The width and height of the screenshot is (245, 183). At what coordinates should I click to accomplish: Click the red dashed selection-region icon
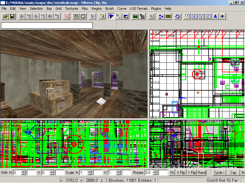click(x=66, y=16)
